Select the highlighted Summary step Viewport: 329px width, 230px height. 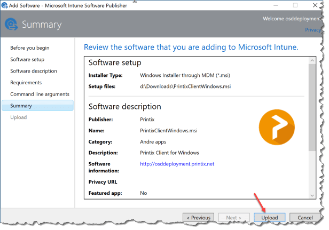coord(21,106)
